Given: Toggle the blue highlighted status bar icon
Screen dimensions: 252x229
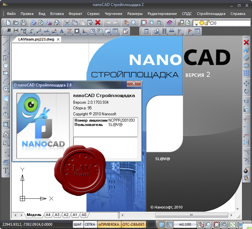Looking at the screenshot, I should coord(162,224).
